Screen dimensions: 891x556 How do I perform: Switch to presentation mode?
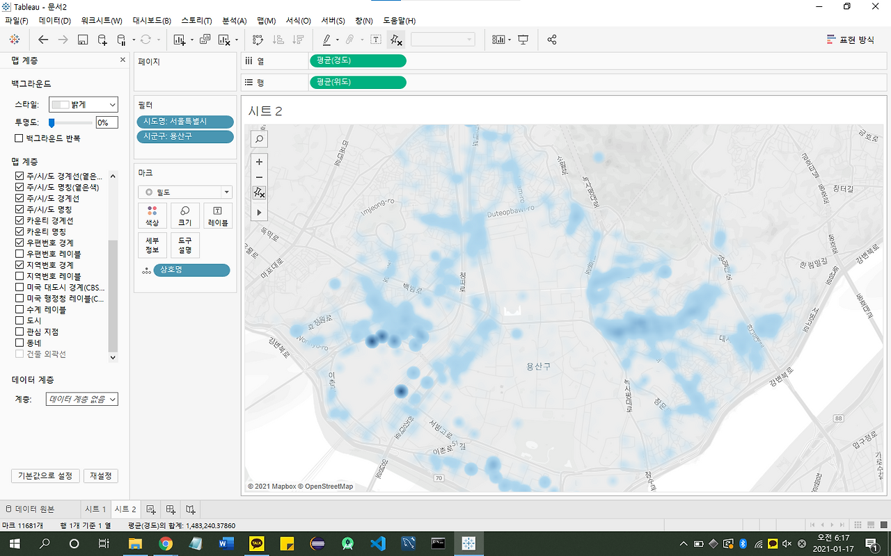tap(523, 40)
